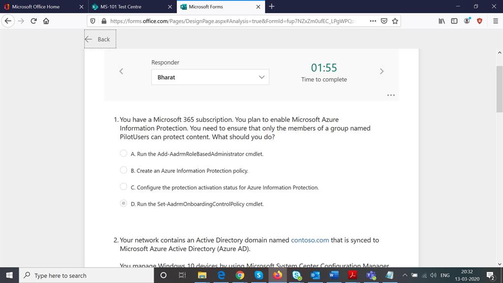Open the notification center icon
Image resolution: width=503 pixels, height=283 pixels.
[491, 275]
